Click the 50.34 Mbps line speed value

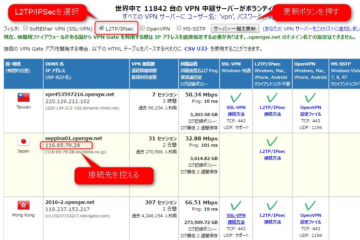201,95
